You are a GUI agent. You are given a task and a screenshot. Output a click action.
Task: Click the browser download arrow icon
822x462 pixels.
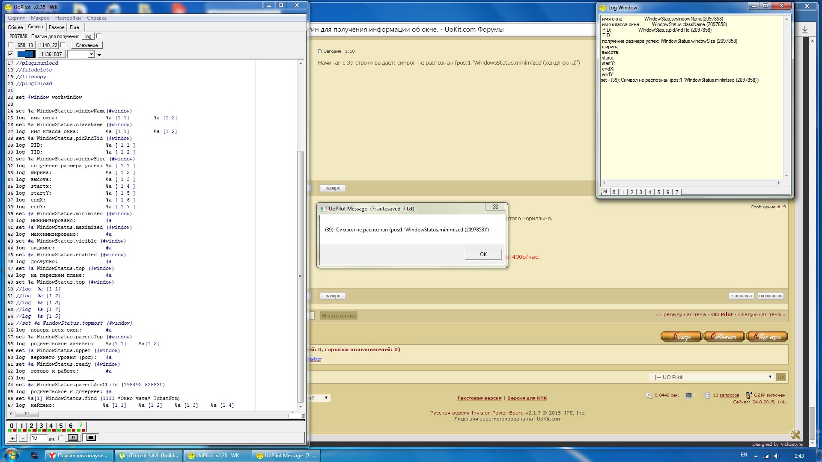[804, 30]
